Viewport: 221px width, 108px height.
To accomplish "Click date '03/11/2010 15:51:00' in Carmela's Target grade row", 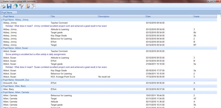I will point(155,105).
